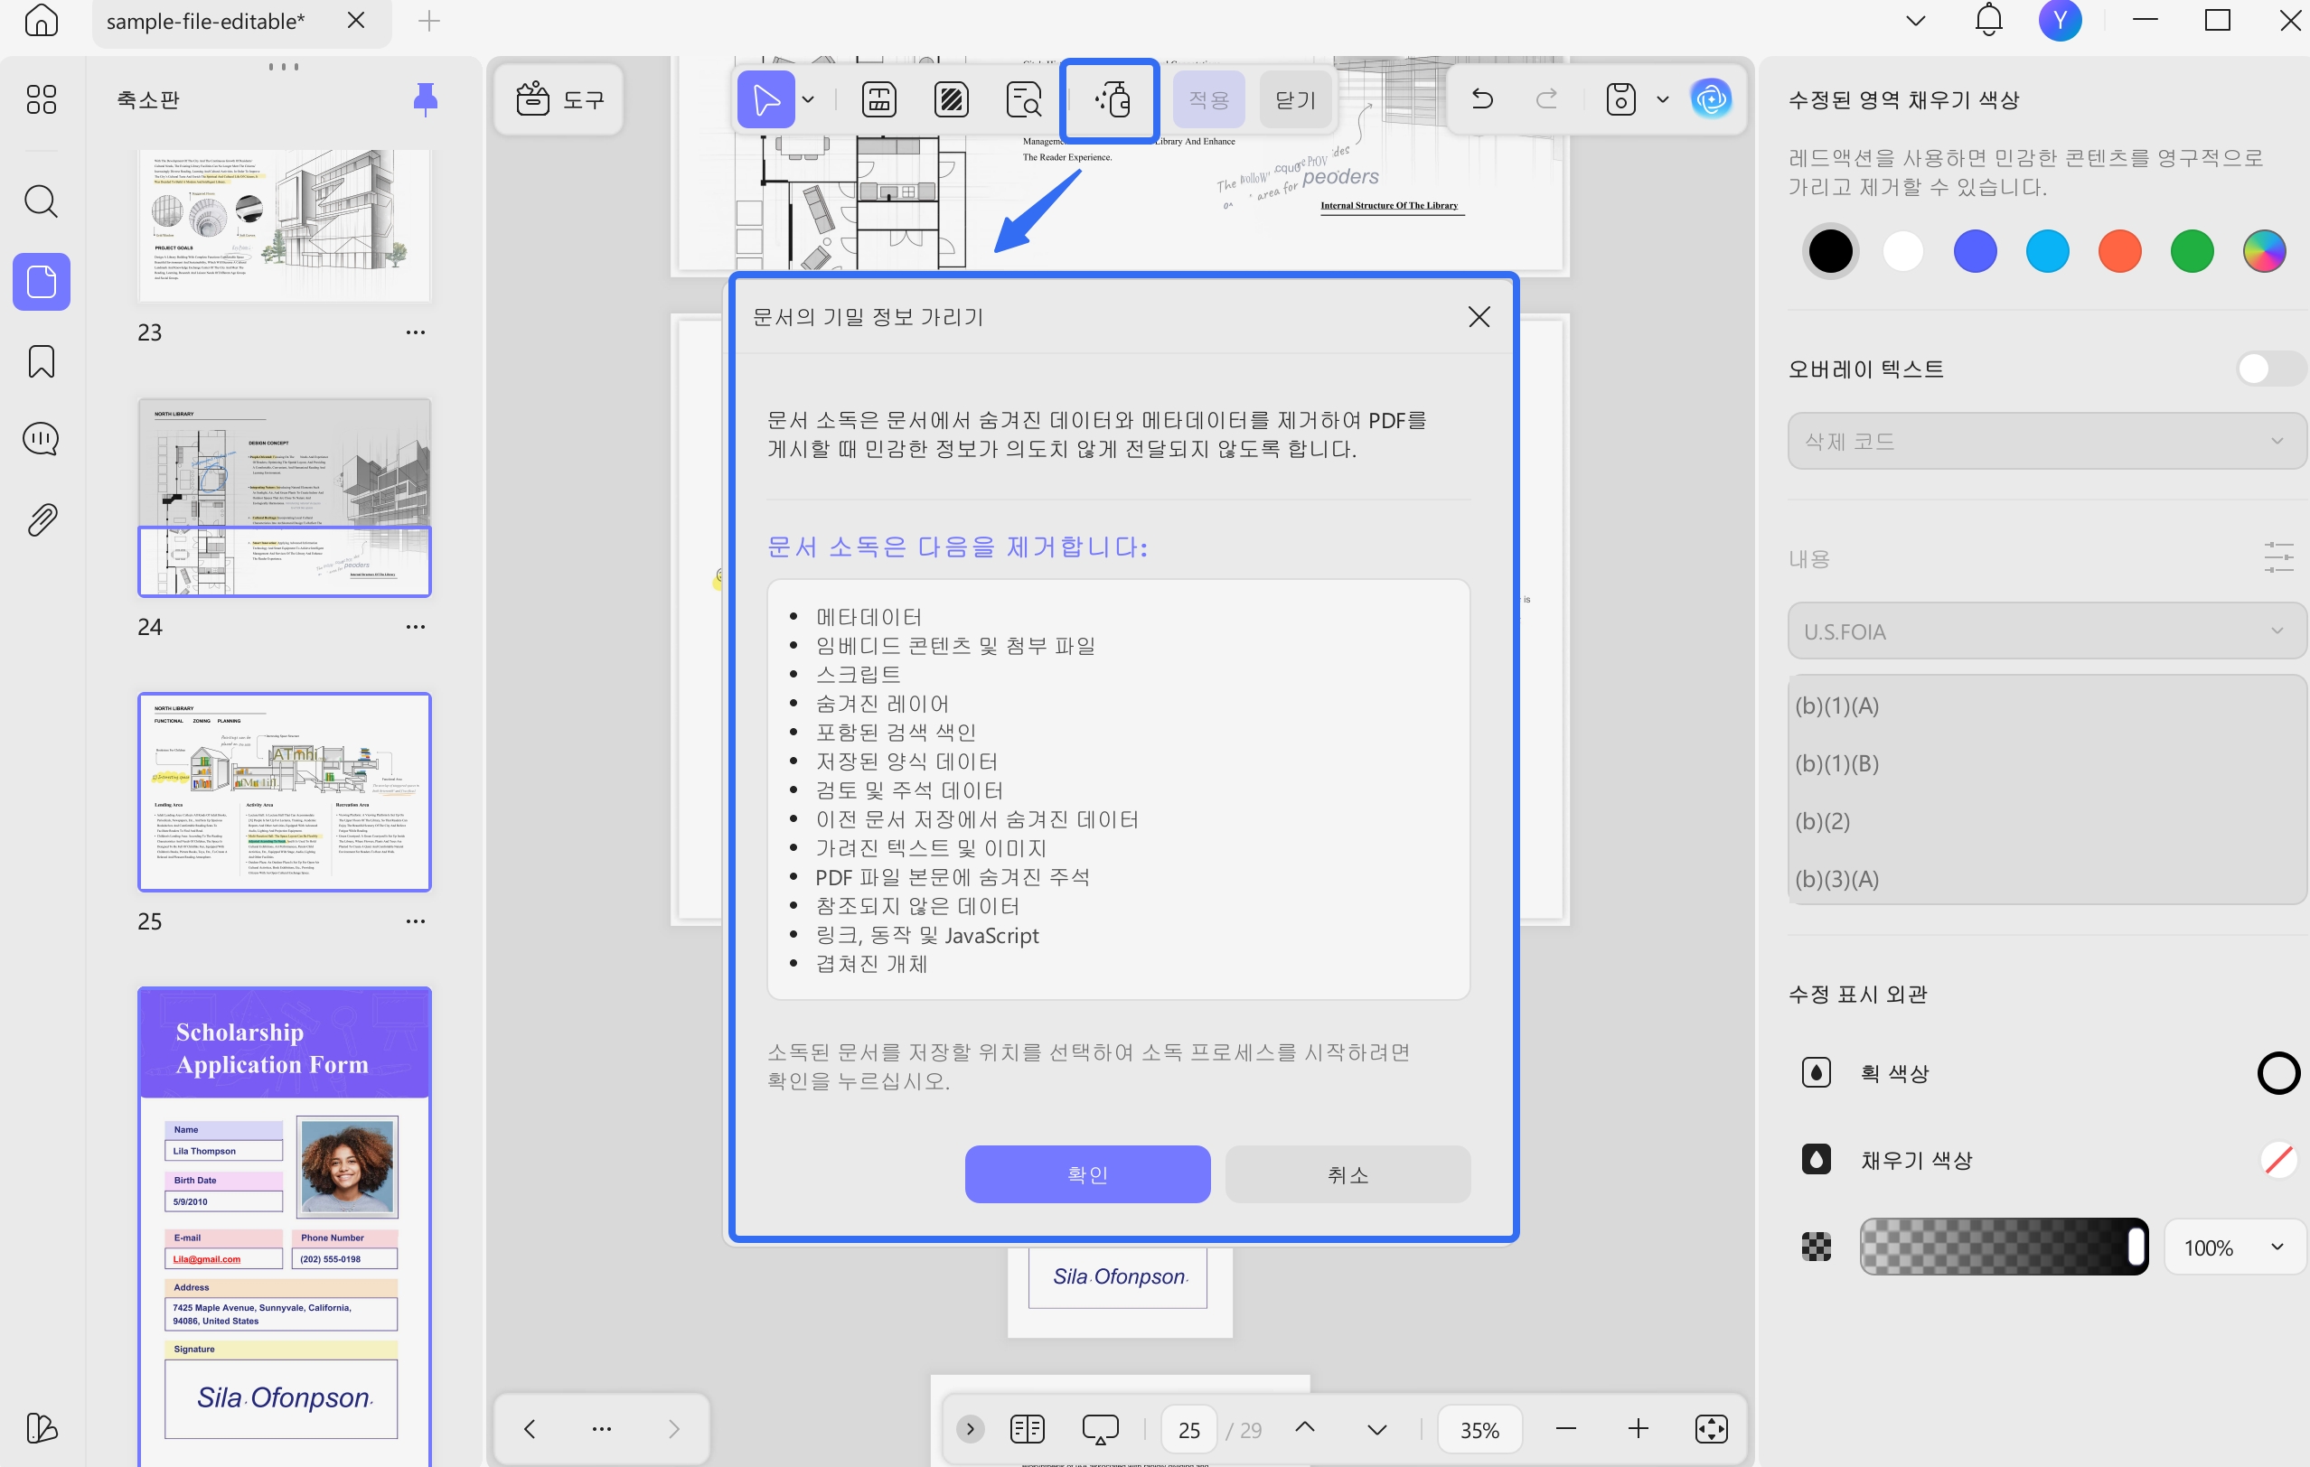Open the Comments panel icon
Screen dimensions: 2310x1467
[42, 439]
